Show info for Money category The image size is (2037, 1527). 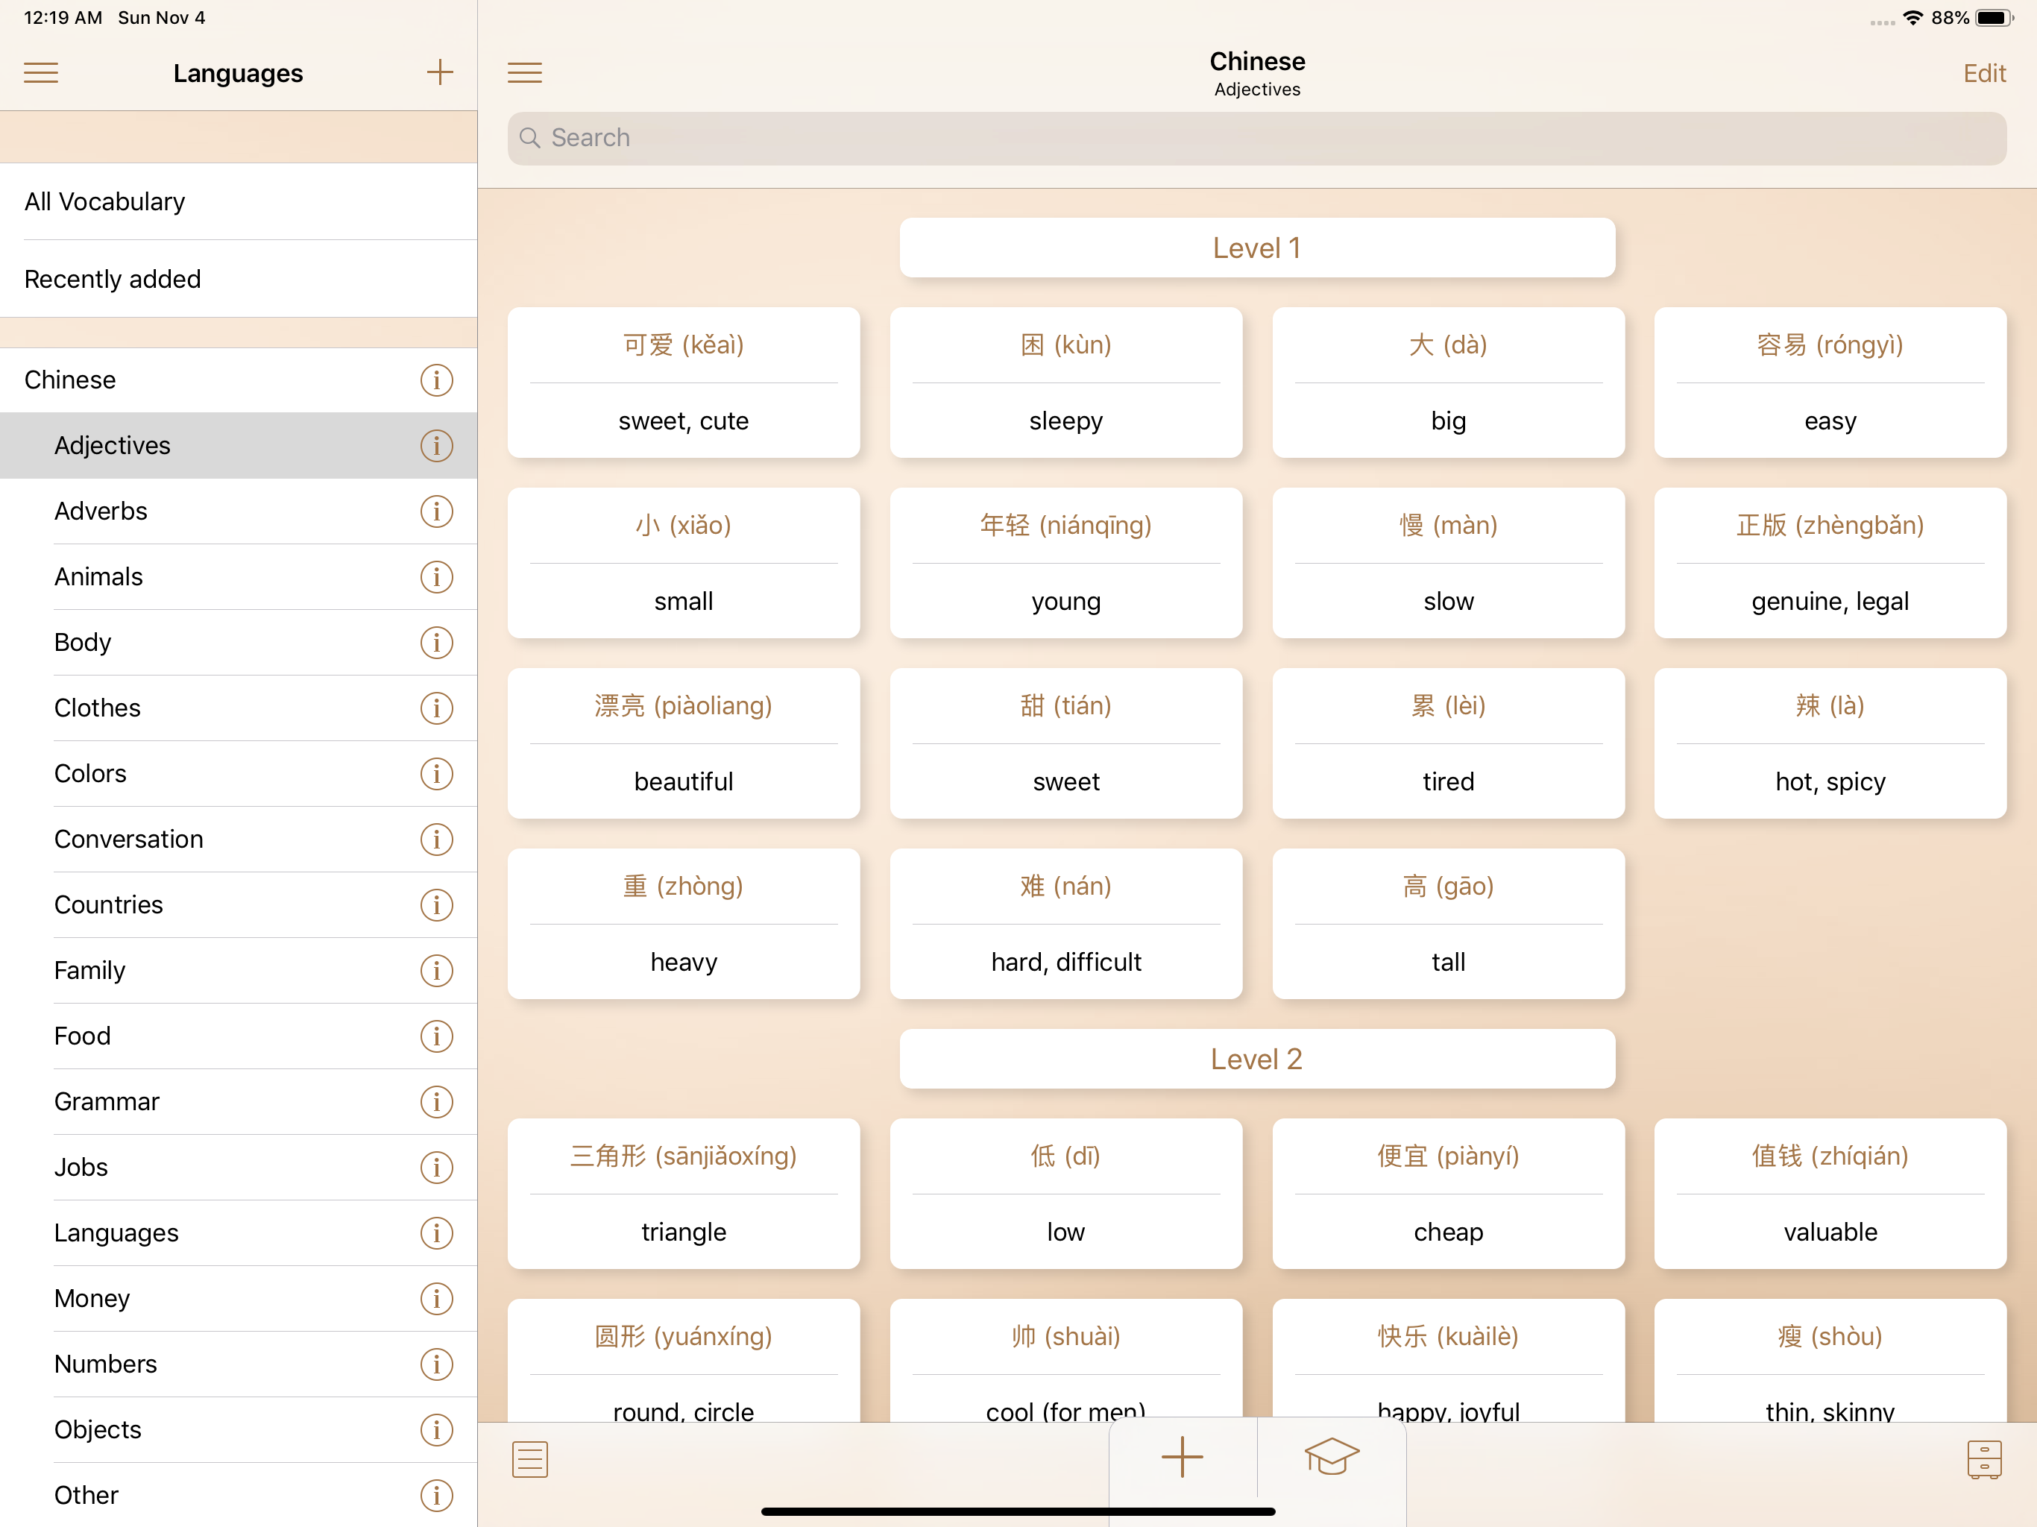(x=436, y=1299)
